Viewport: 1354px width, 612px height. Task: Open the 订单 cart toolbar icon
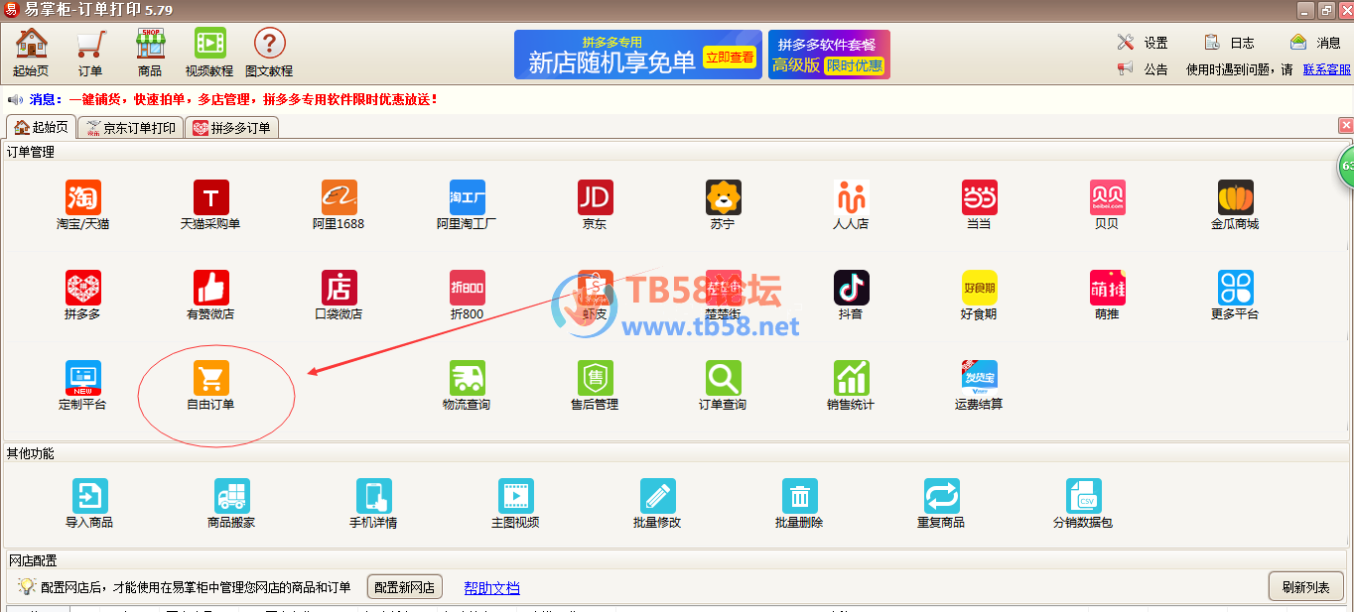pos(90,52)
